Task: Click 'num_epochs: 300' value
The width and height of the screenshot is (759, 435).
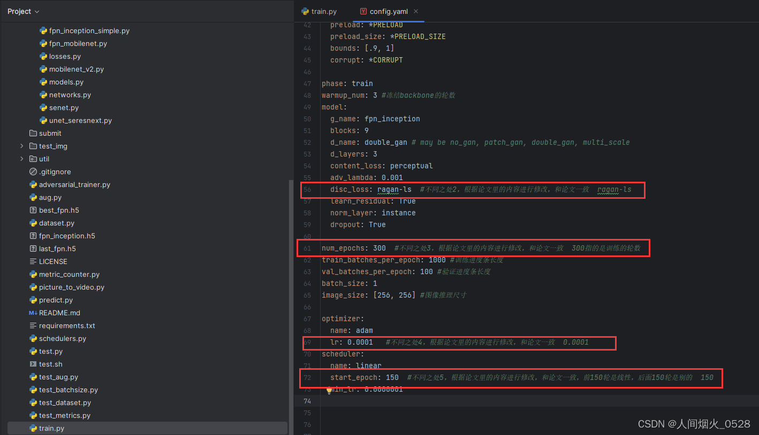Action: (379, 248)
